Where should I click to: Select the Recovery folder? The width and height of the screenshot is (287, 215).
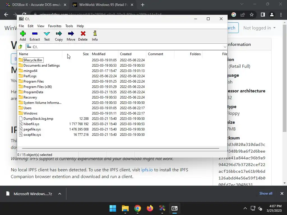coord(30,97)
